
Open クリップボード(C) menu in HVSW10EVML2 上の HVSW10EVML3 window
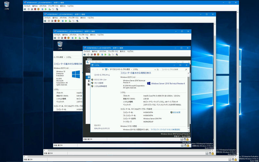click(83, 35)
